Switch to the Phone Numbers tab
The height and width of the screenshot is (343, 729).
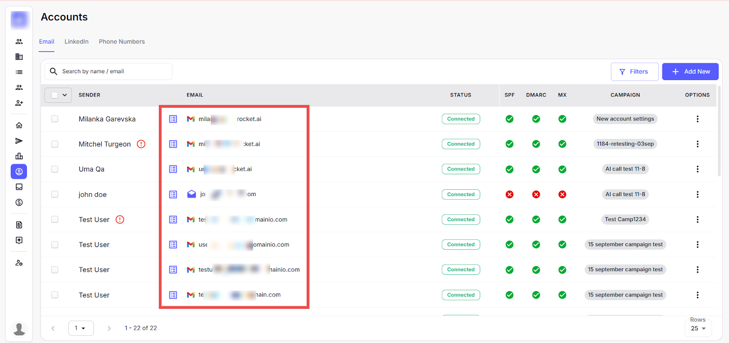coord(122,42)
